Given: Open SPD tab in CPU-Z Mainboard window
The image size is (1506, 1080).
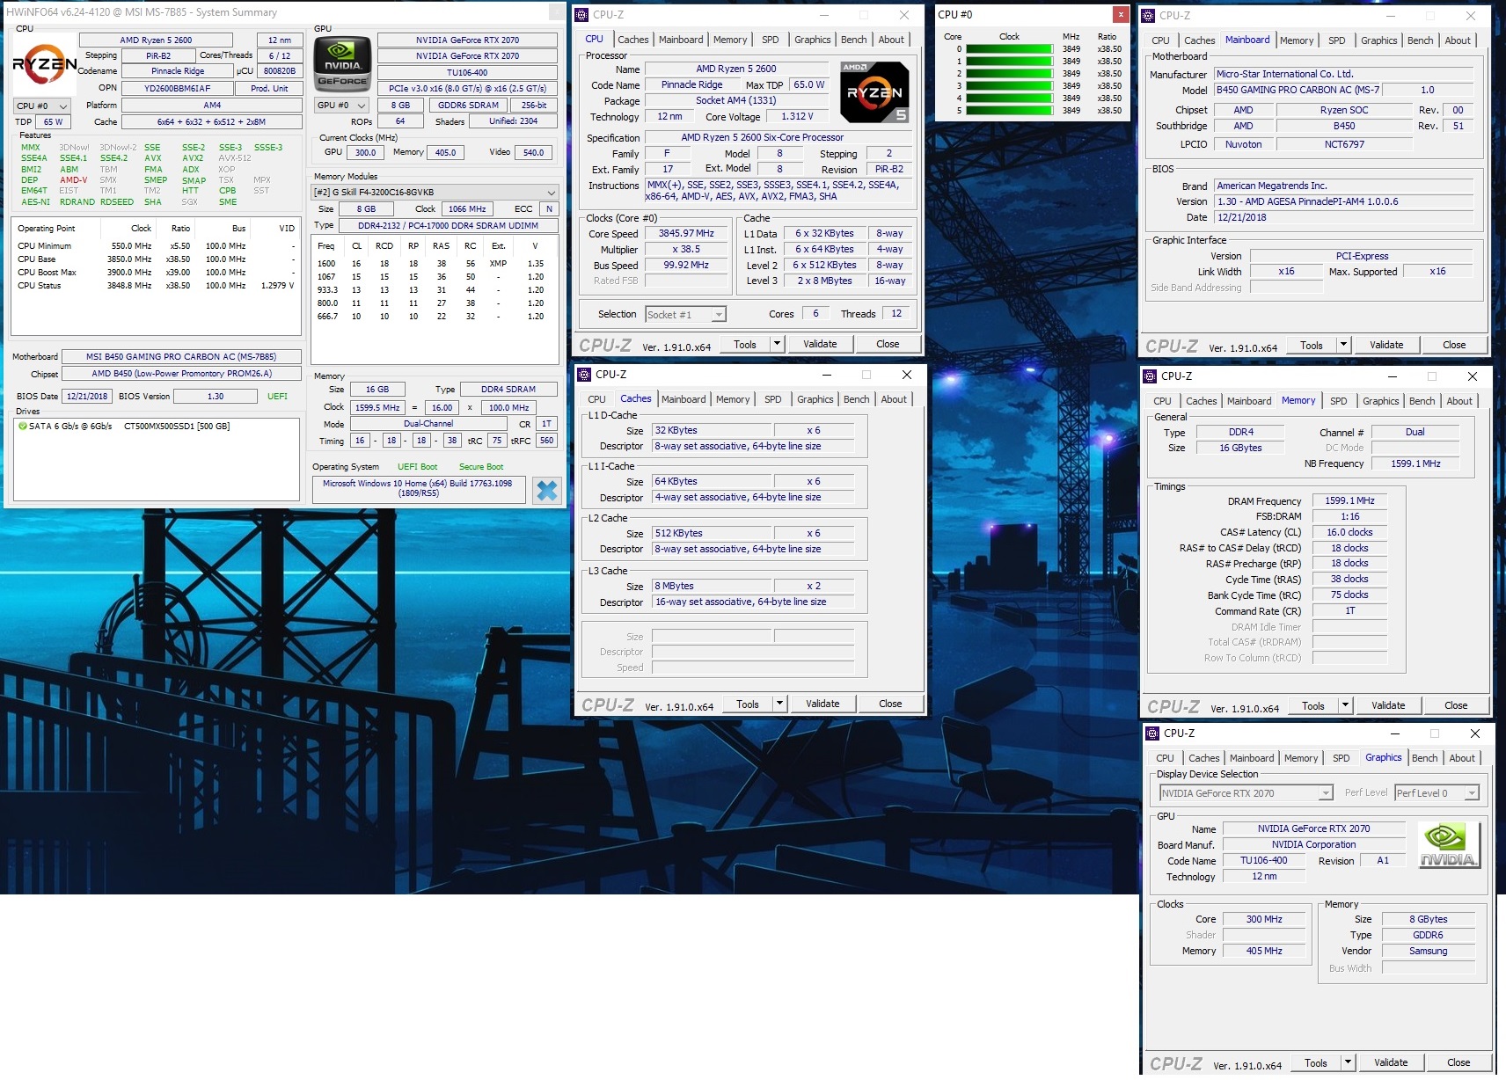Looking at the screenshot, I should (1336, 40).
